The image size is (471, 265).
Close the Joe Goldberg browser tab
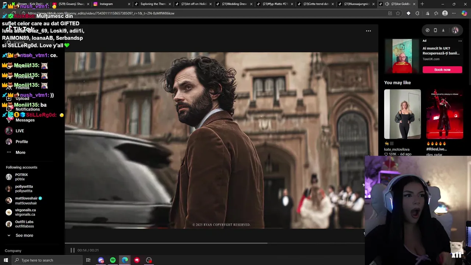[414, 4]
